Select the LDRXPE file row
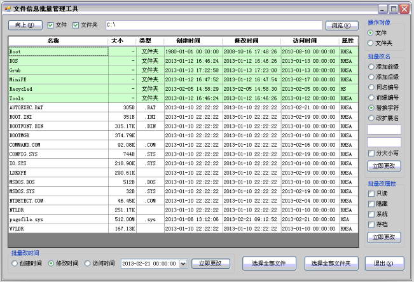 coord(183,173)
